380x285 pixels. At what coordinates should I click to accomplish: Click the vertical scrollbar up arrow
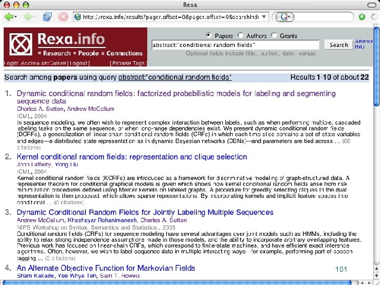pyautogui.click(x=376, y=269)
